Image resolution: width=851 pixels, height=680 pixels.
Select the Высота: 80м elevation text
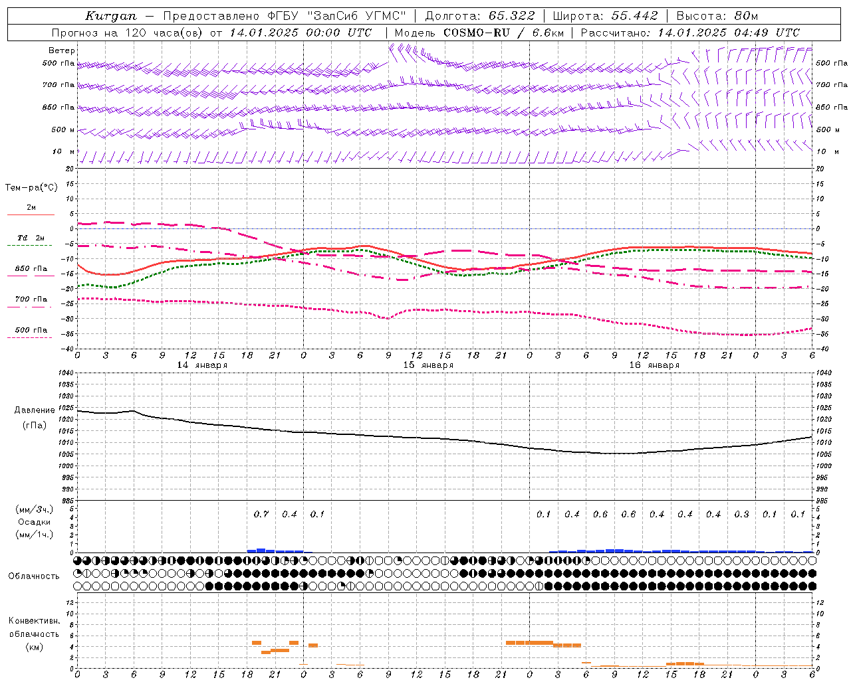tap(717, 16)
